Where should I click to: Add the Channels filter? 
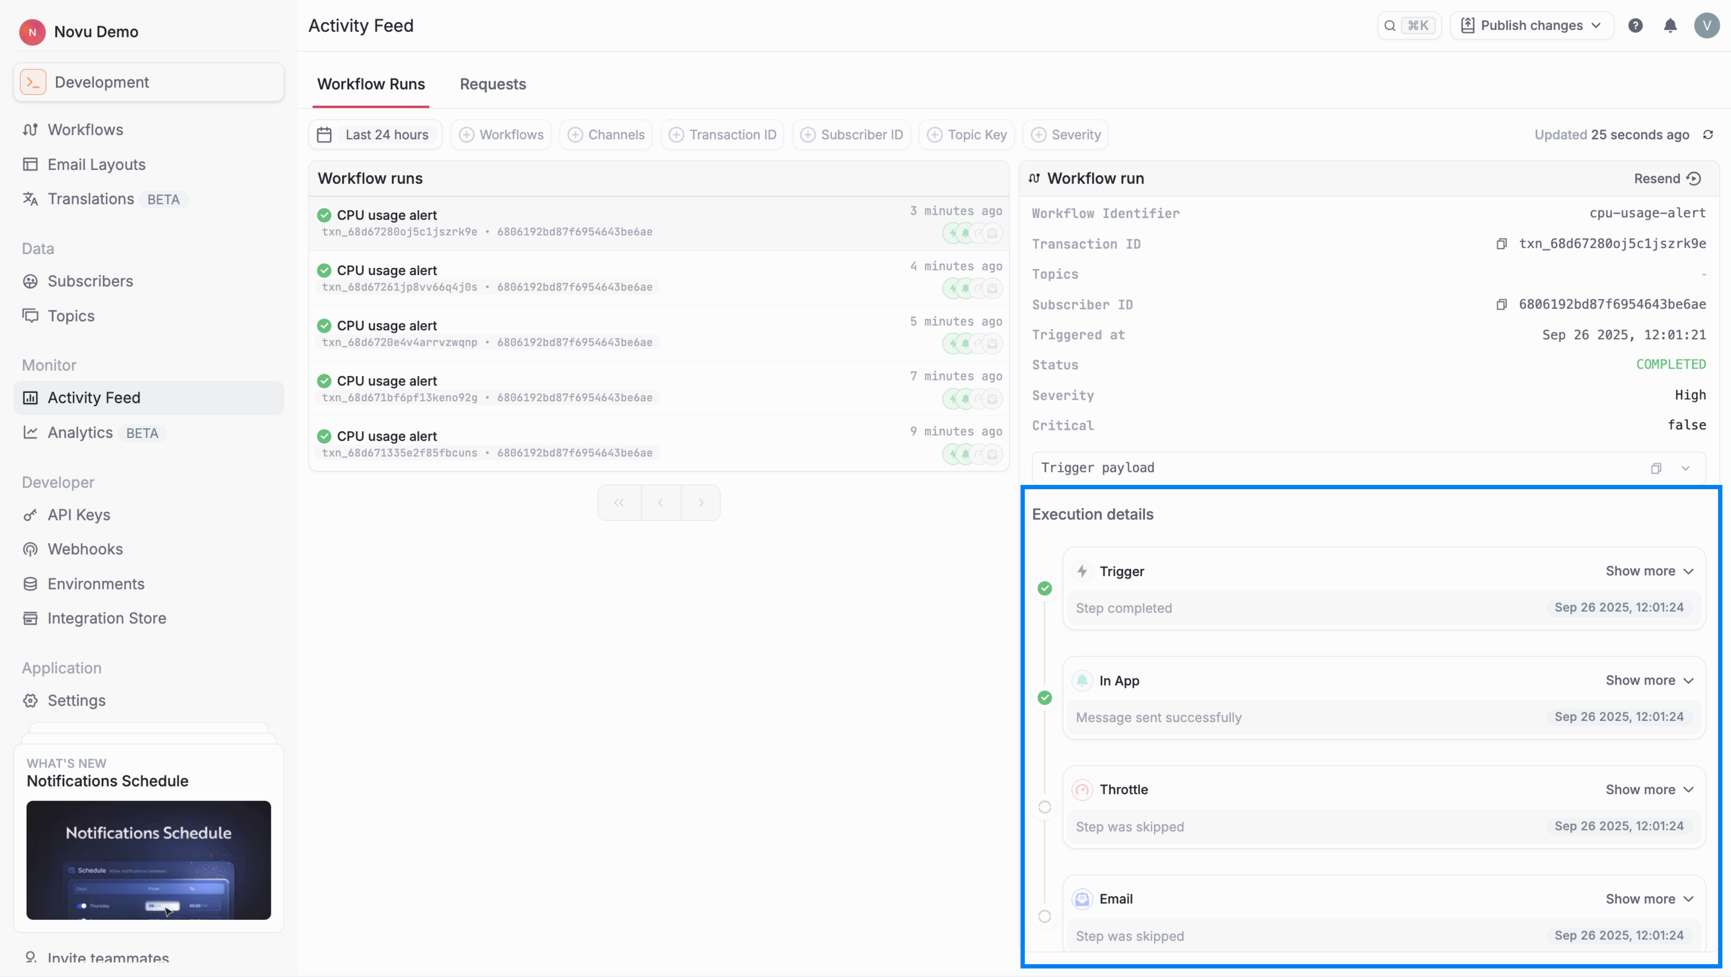(606, 134)
